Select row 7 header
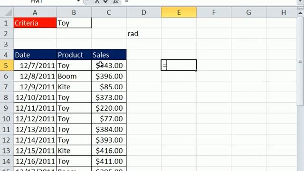304x171 pixels. pyautogui.click(x=7, y=87)
